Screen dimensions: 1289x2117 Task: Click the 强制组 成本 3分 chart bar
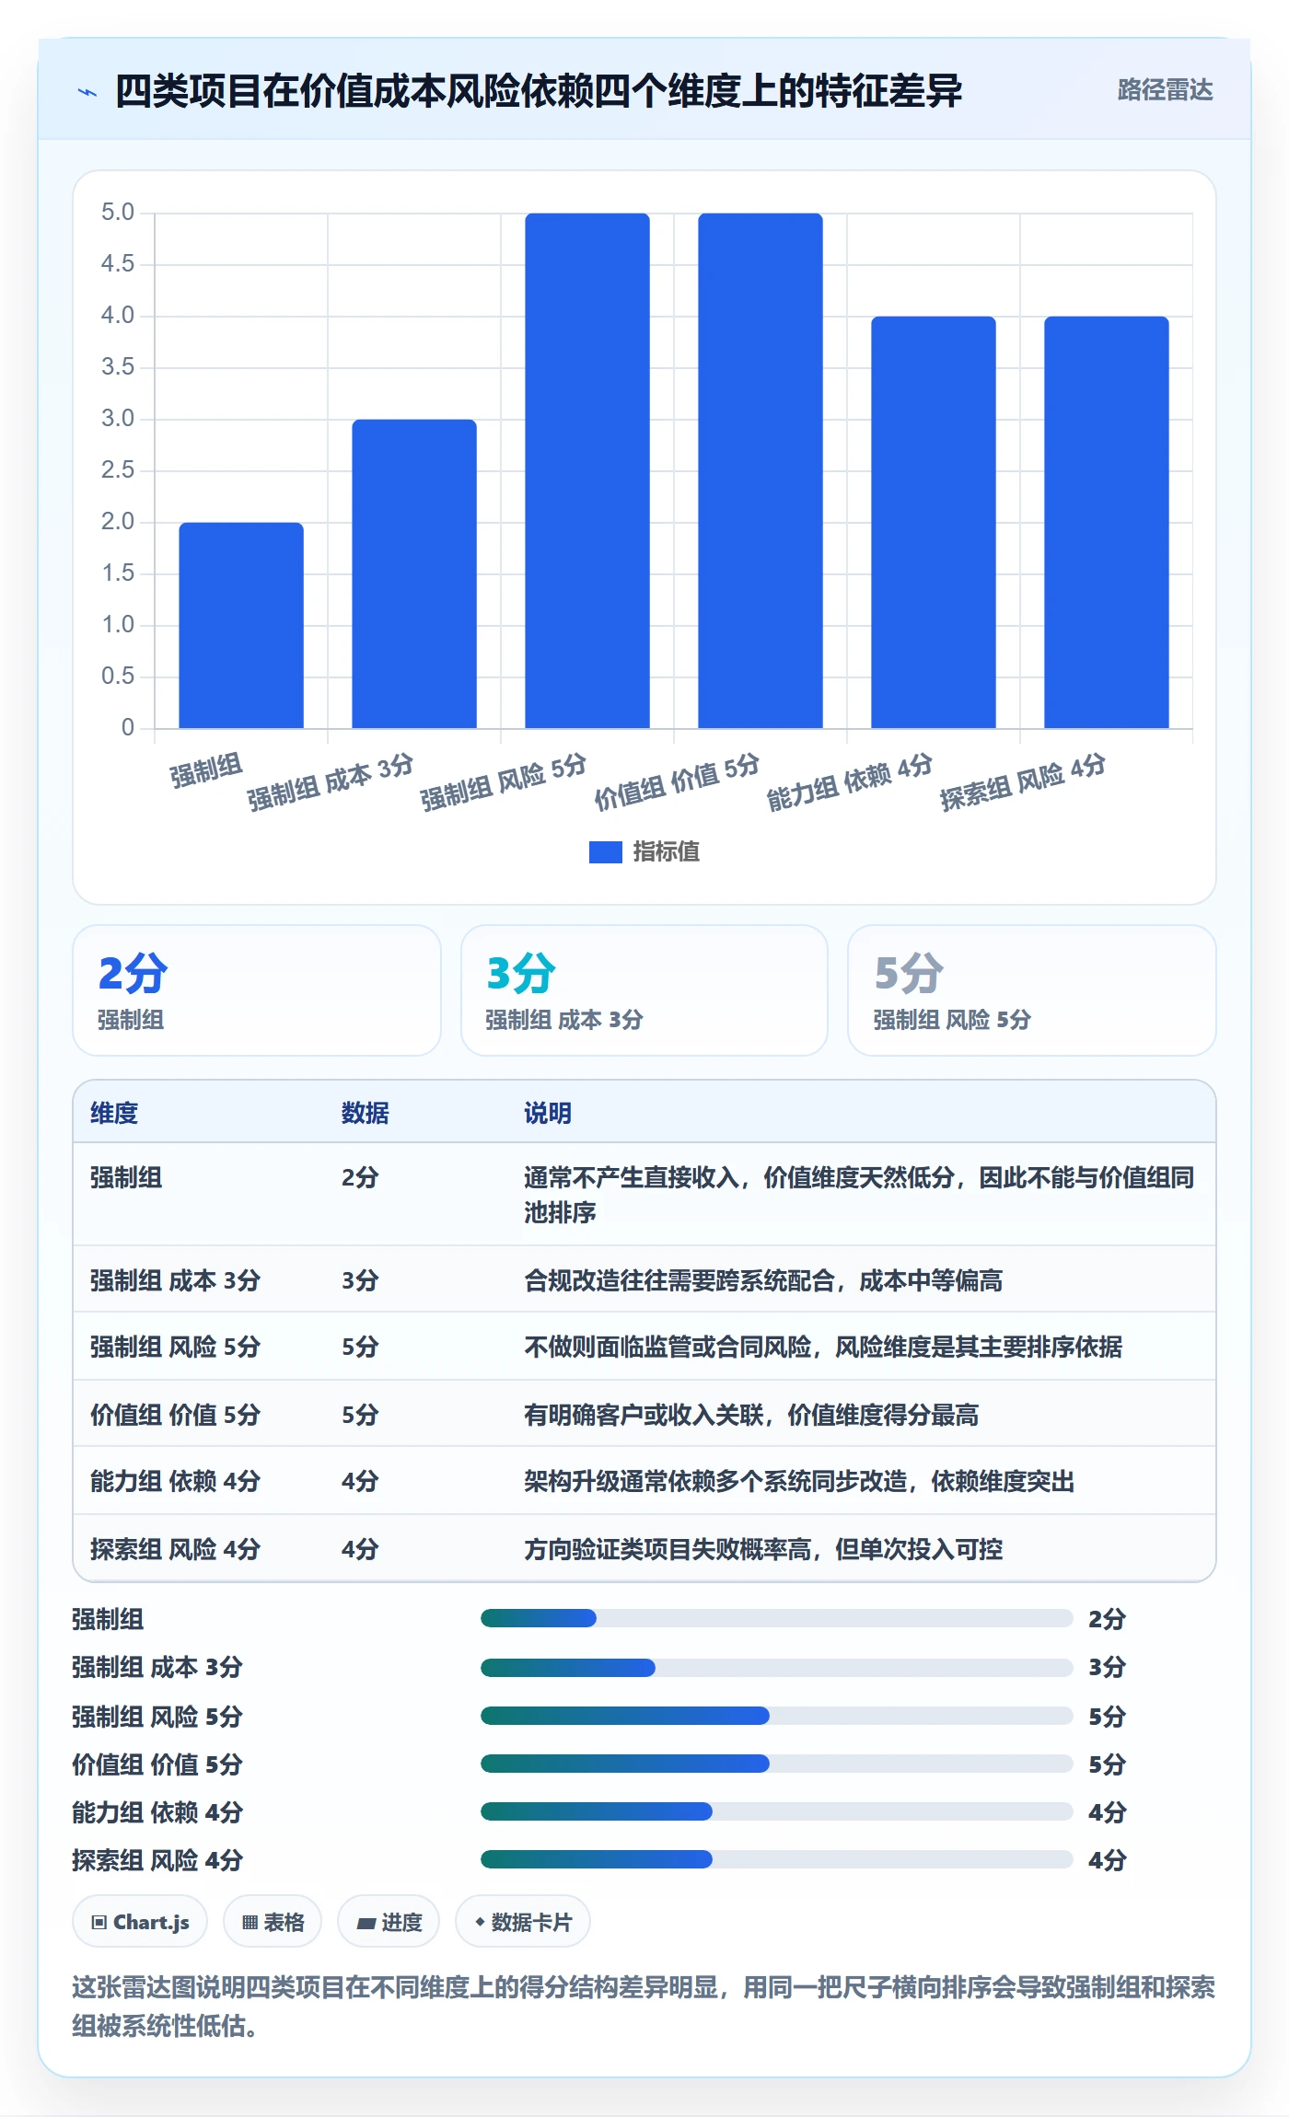414,574
